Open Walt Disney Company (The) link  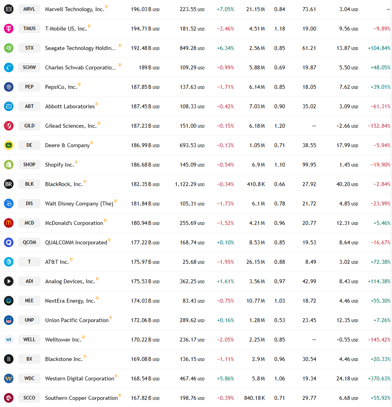tap(79, 203)
